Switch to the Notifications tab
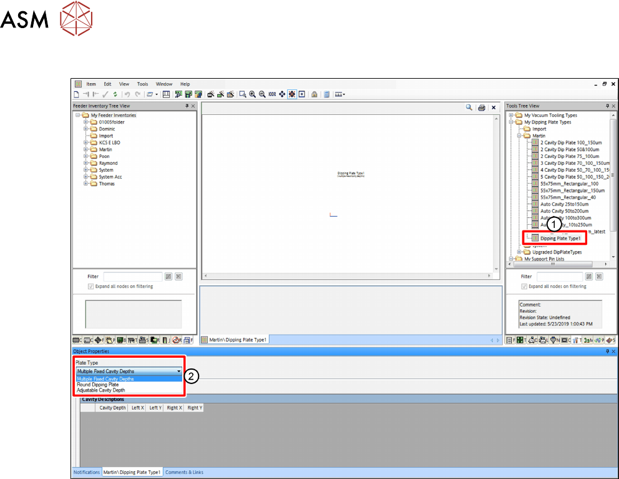Screen dimensions: 619x479 (87, 472)
